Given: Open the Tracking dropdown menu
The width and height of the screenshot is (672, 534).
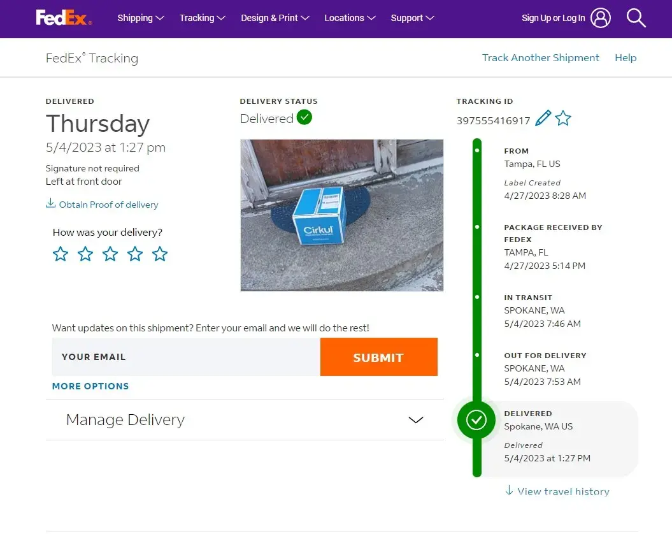Looking at the screenshot, I should point(203,18).
